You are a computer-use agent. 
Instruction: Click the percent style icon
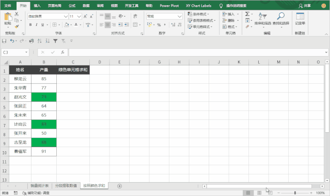[x=159, y=25]
